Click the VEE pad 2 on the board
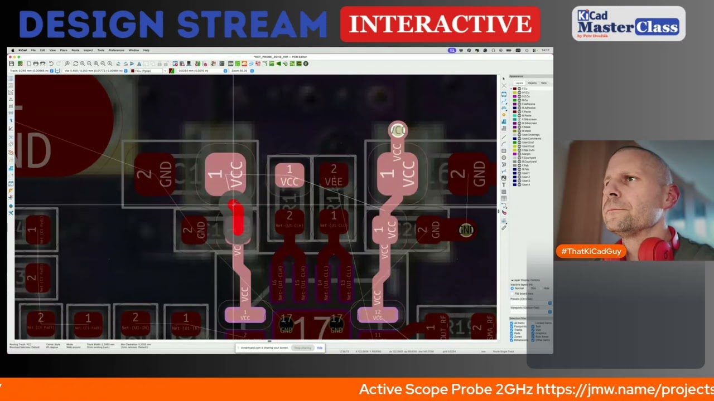Screen dimensions: 714x401 [334, 175]
